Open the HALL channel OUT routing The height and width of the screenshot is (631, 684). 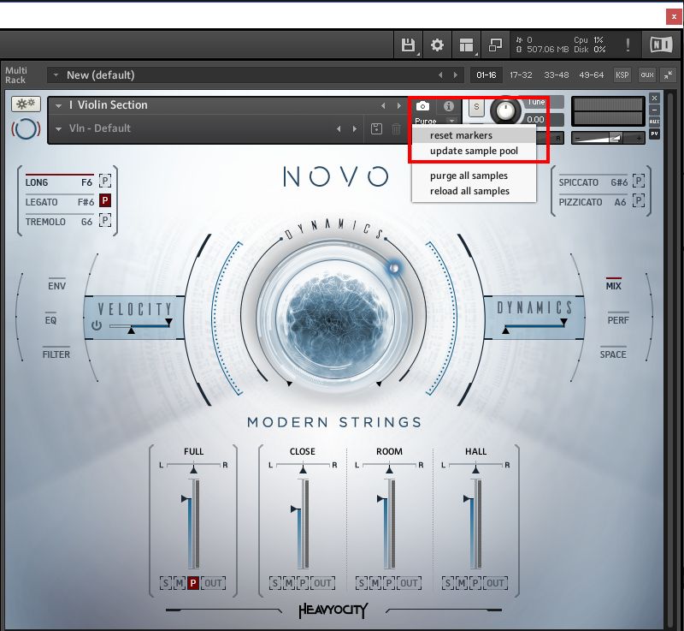[496, 583]
